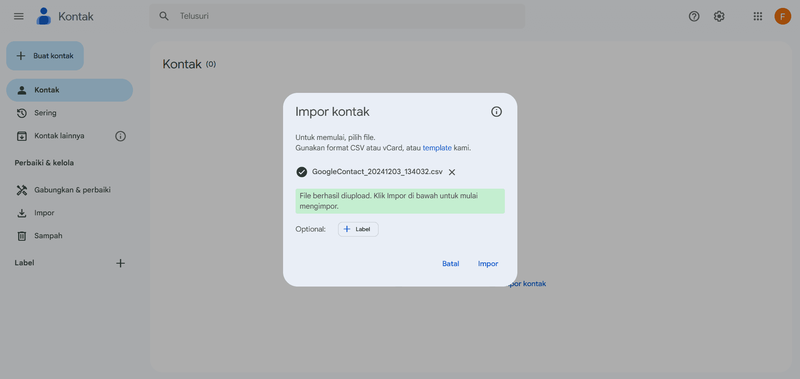
Task: Click the info icon beside Kontak lainnya
Action: point(120,136)
